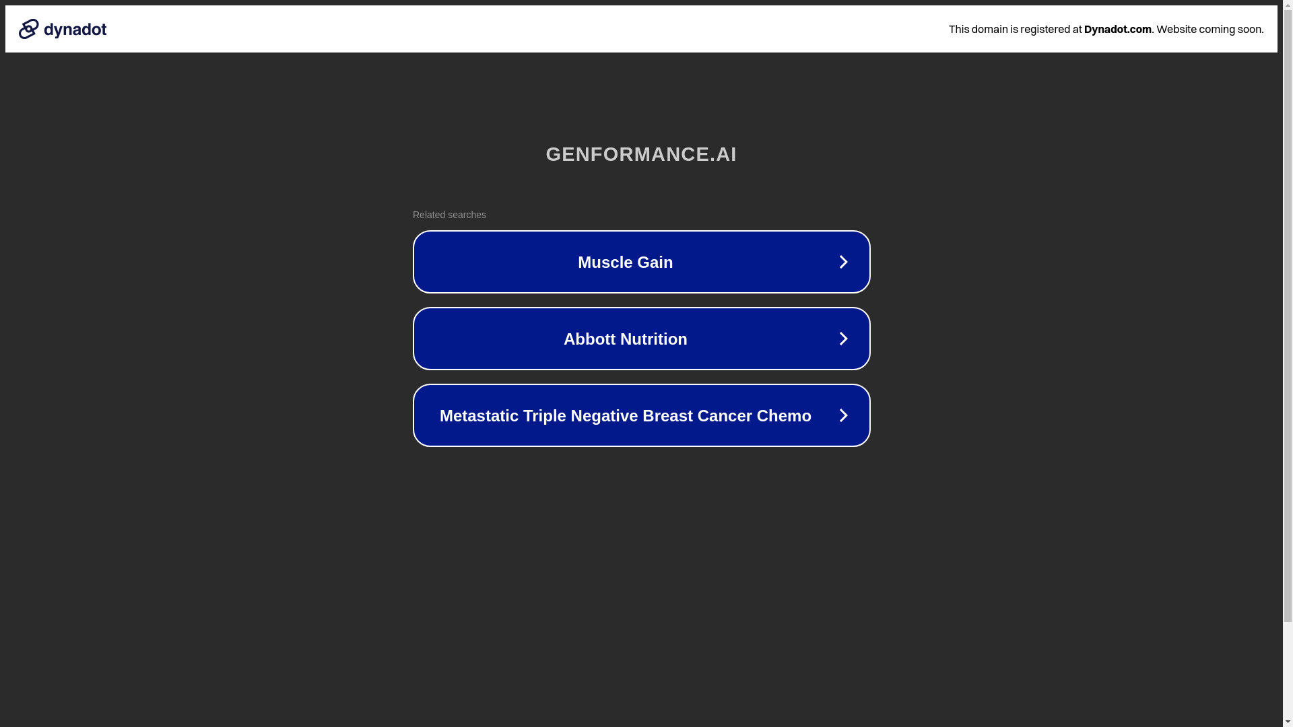Click the Dynadot logo
The image size is (1293, 727).
pyautogui.click(x=63, y=29)
